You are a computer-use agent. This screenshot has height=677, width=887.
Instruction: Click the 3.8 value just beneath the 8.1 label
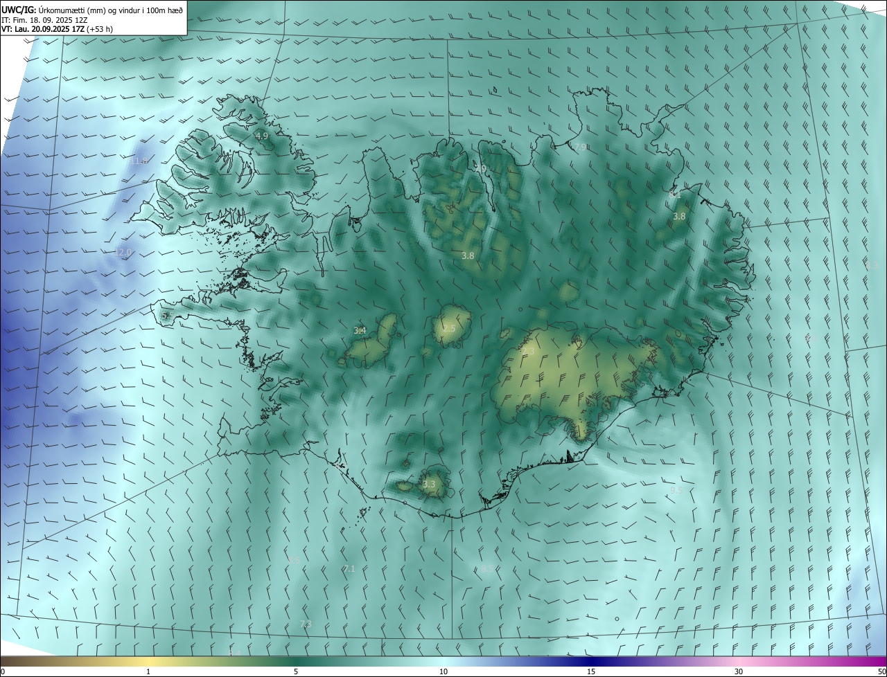679,216
